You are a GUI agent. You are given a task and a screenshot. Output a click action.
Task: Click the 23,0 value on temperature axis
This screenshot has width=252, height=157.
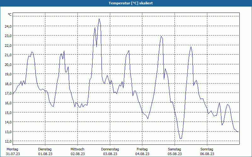[8, 36]
